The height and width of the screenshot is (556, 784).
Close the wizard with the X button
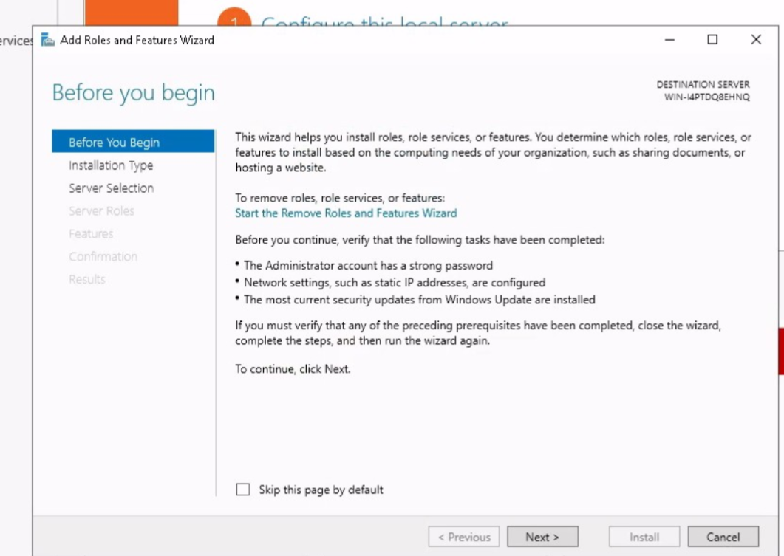click(x=755, y=40)
